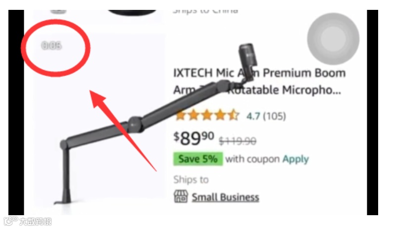Screen dimensions: 393x229
Task: Click the 0:06 video duration label
Action: coord(51,46)
